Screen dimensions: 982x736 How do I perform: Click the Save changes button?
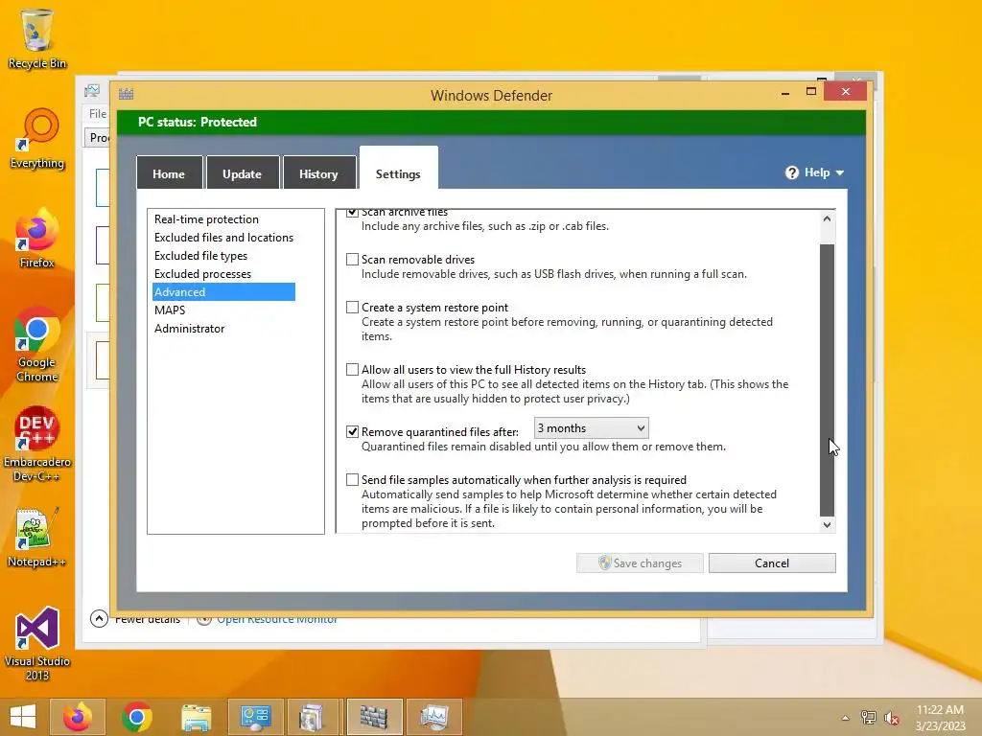(640, 563)
